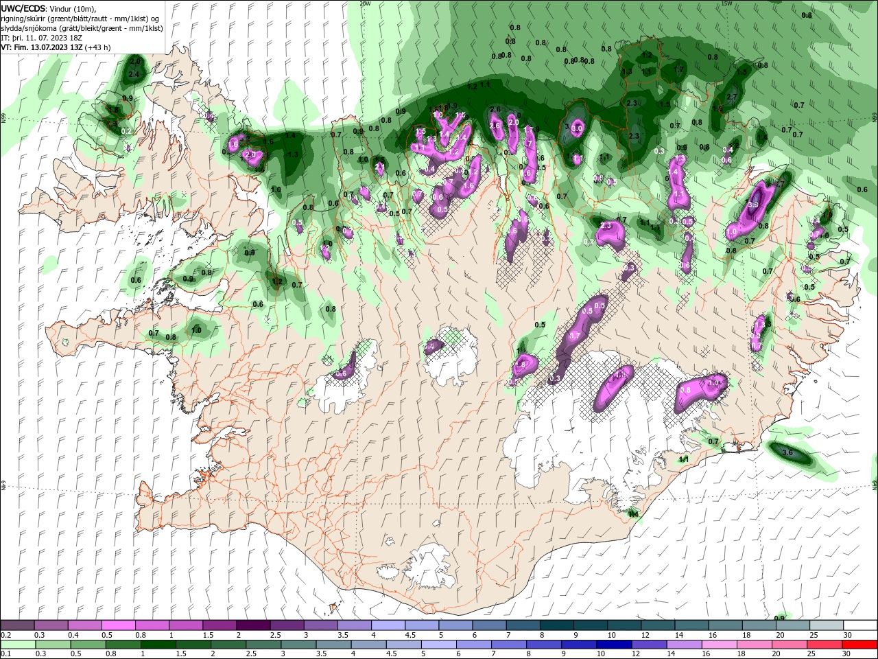Select the bright pink 0.5–0.8 legend swatch
This screenshot has width=878, height=659.
(119, 625)
